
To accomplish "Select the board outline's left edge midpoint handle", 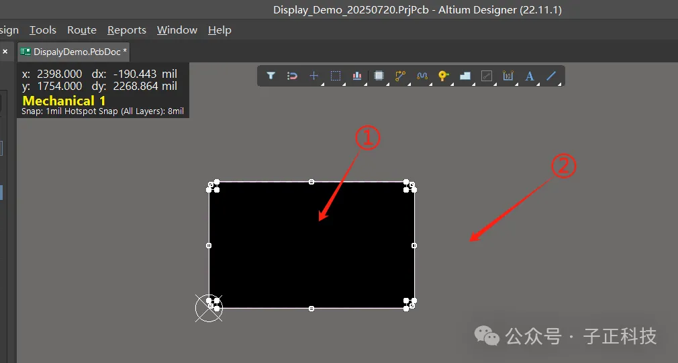I will (x=209, y=246).
